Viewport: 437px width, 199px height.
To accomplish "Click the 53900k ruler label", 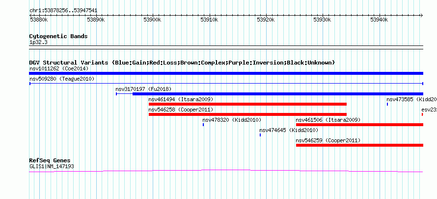I will click(152, 20).
